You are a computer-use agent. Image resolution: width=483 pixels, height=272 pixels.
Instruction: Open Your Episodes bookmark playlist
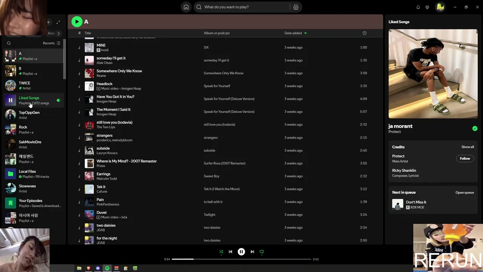point(34,203)
